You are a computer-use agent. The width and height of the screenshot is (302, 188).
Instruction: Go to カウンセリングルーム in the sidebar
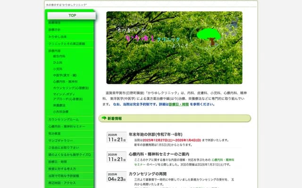click(63, 119)
